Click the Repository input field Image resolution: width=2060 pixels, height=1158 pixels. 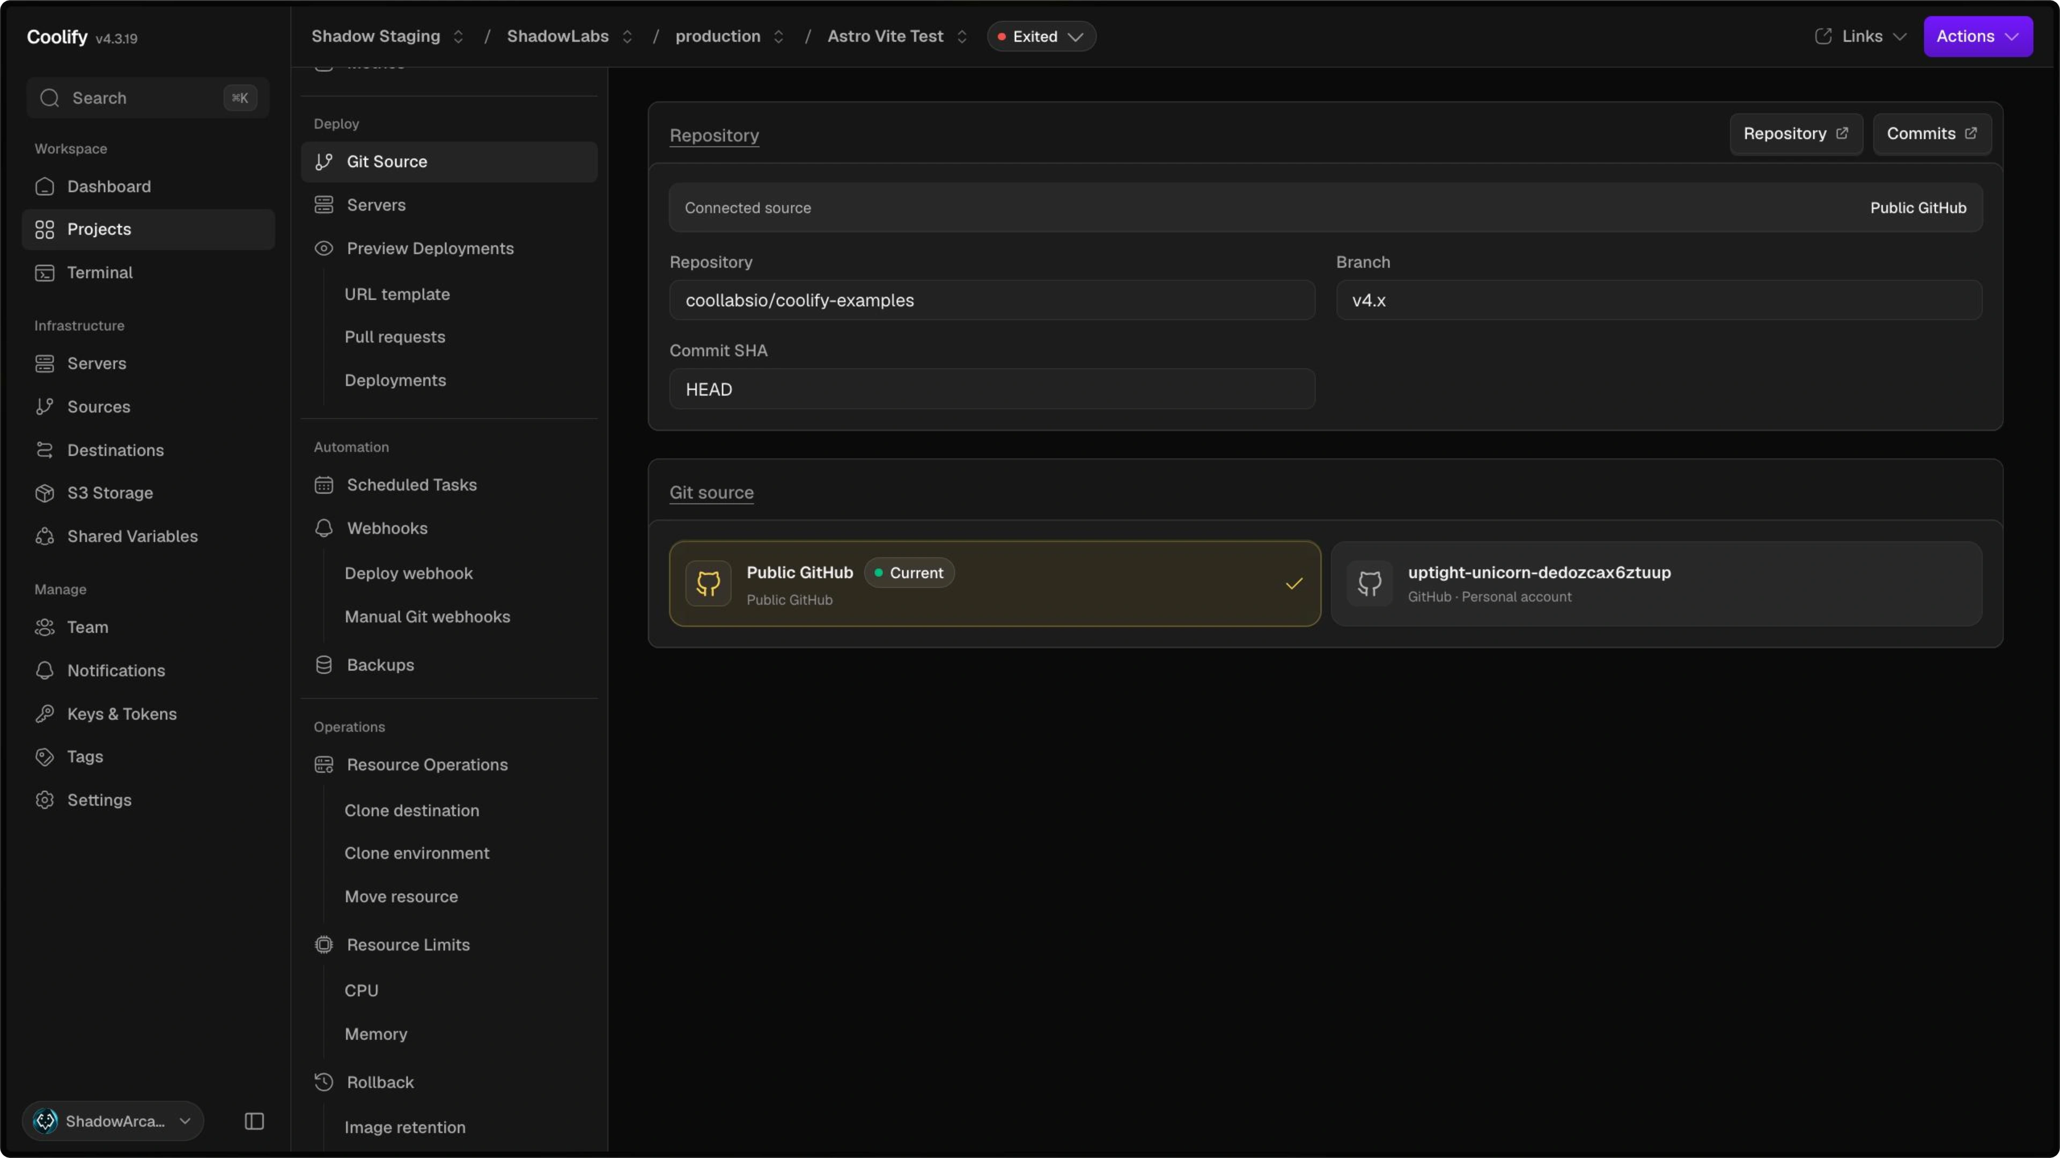coord(992,300)
